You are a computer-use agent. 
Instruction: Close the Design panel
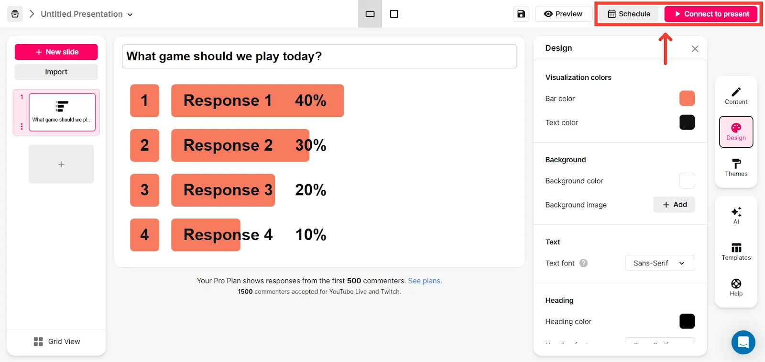(695, 49)
